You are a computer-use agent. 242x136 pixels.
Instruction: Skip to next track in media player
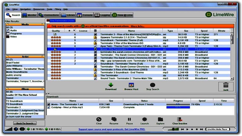tap(201, 129)
